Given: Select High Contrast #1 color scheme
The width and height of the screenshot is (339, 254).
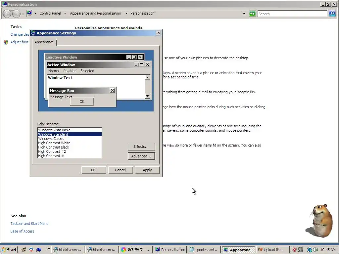Looking at the screenshot, I should coord(70,156).
